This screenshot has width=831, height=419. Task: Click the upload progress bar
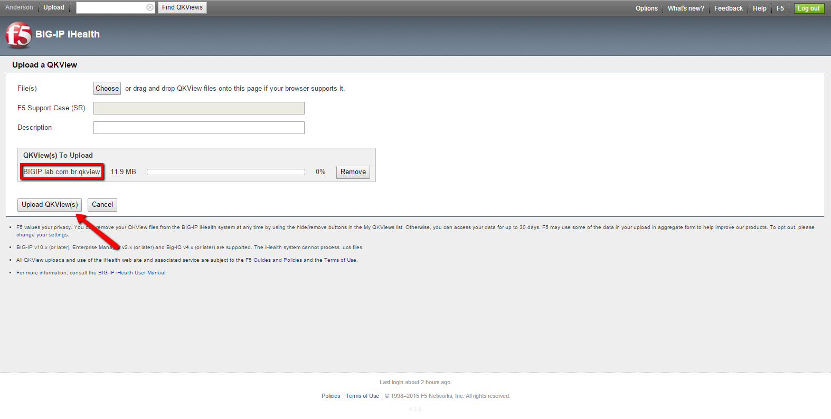pyautogui.click(x=225, y=172)
